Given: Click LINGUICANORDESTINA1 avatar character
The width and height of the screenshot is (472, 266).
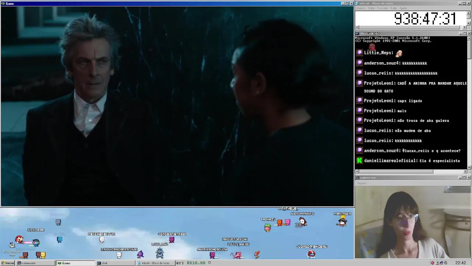Looking at the screenshot, I should tap(119, 255).
